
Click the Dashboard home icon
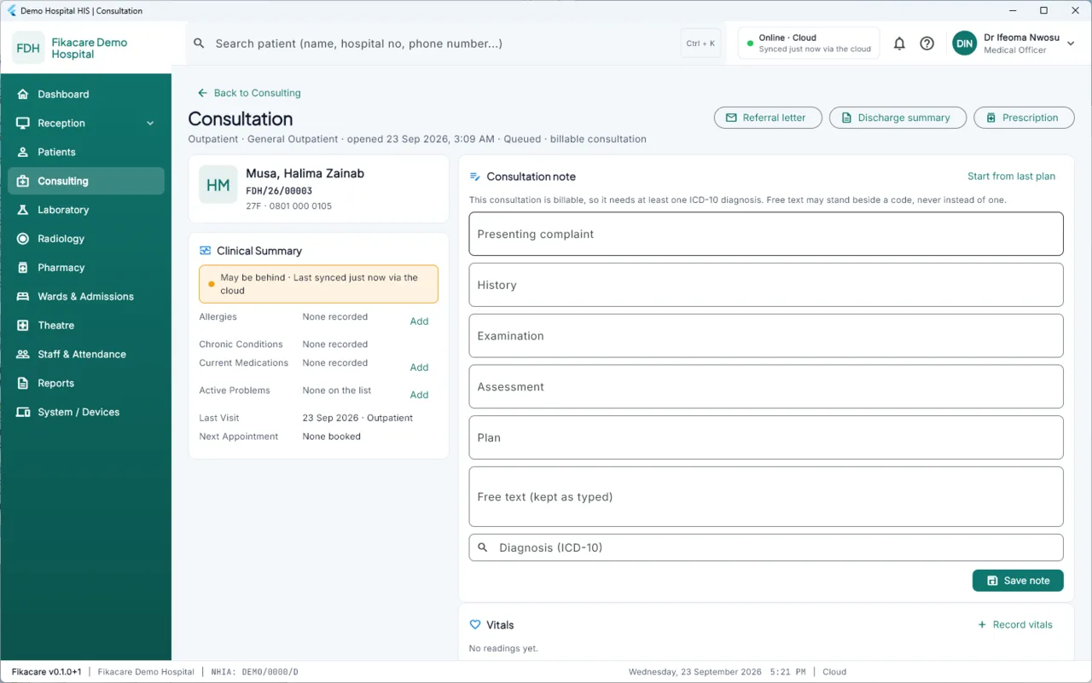click(23, 94)
